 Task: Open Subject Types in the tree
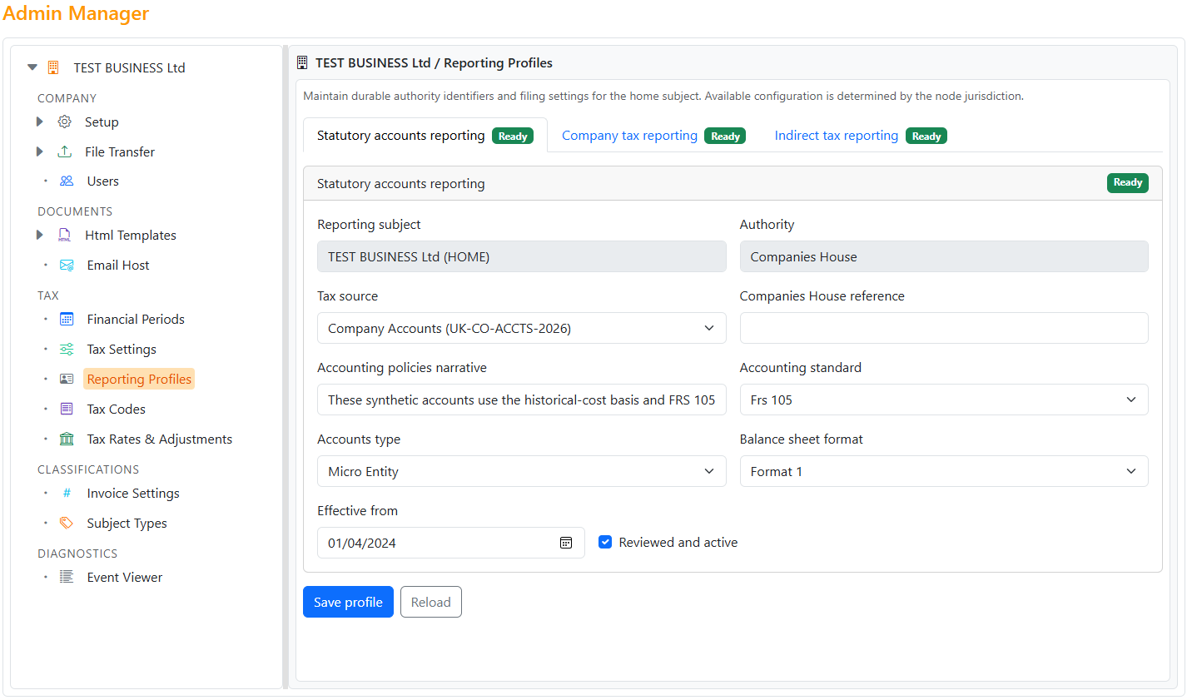(x=127, y=523)
